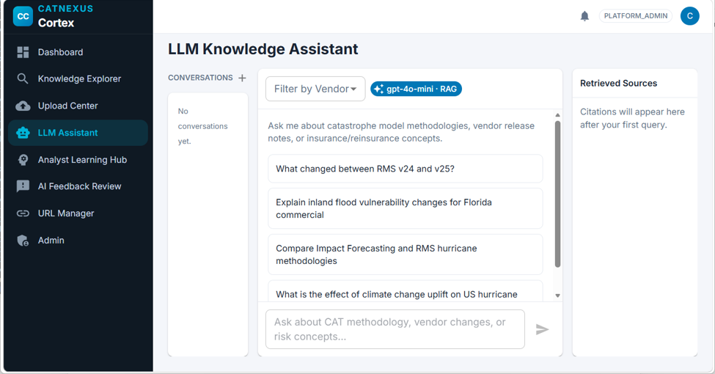Viewport: 715px width, 374px height.
Task: Click the Dashboard grid icon
Action: pyautogui.click(x=23, y=52)
